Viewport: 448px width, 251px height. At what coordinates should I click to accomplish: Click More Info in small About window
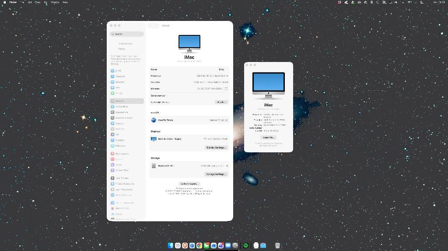tap(268, 138)
